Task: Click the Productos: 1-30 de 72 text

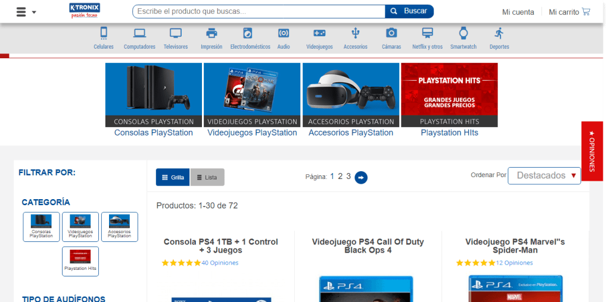Action: click(197, 206)
